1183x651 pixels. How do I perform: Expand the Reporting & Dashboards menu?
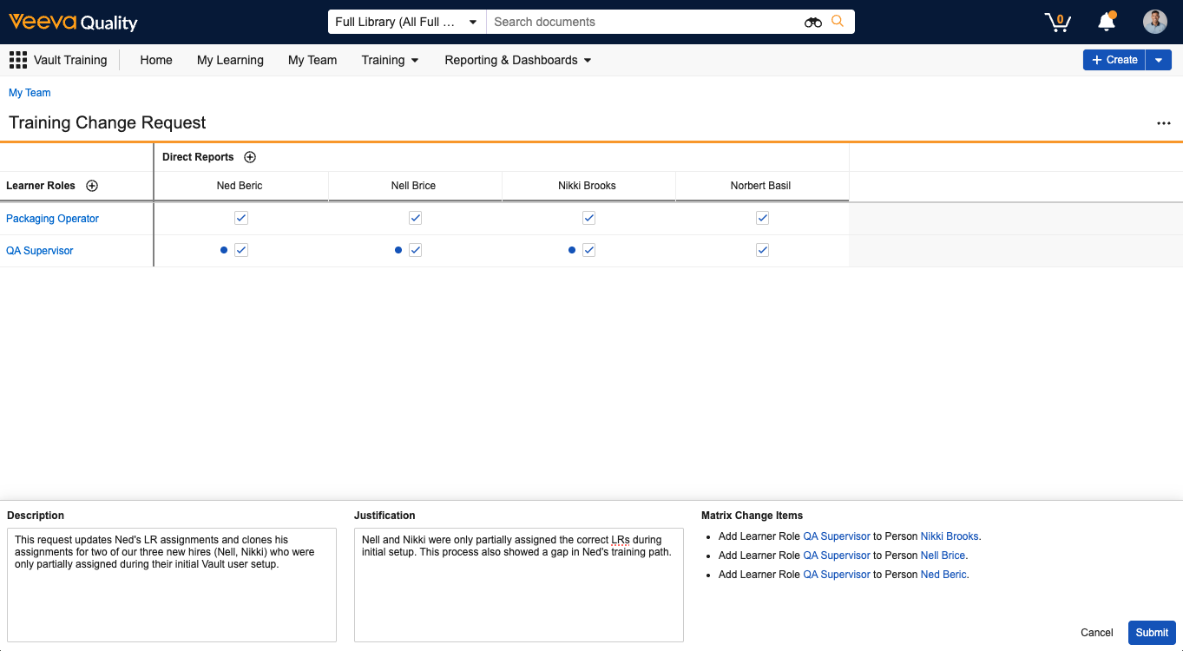pos(517,60)
